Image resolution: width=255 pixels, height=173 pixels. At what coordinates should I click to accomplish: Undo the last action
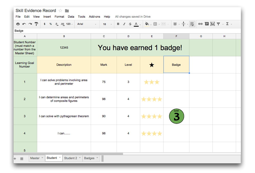24,24
